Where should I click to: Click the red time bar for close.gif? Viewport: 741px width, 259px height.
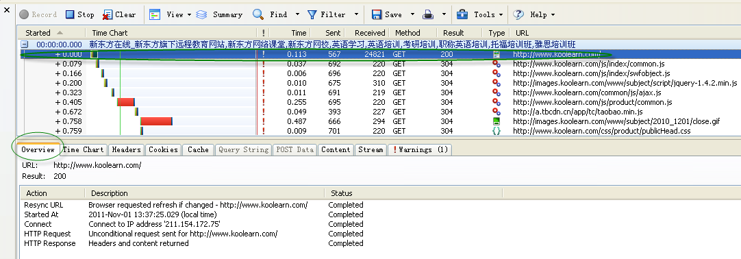click(155, 121)
